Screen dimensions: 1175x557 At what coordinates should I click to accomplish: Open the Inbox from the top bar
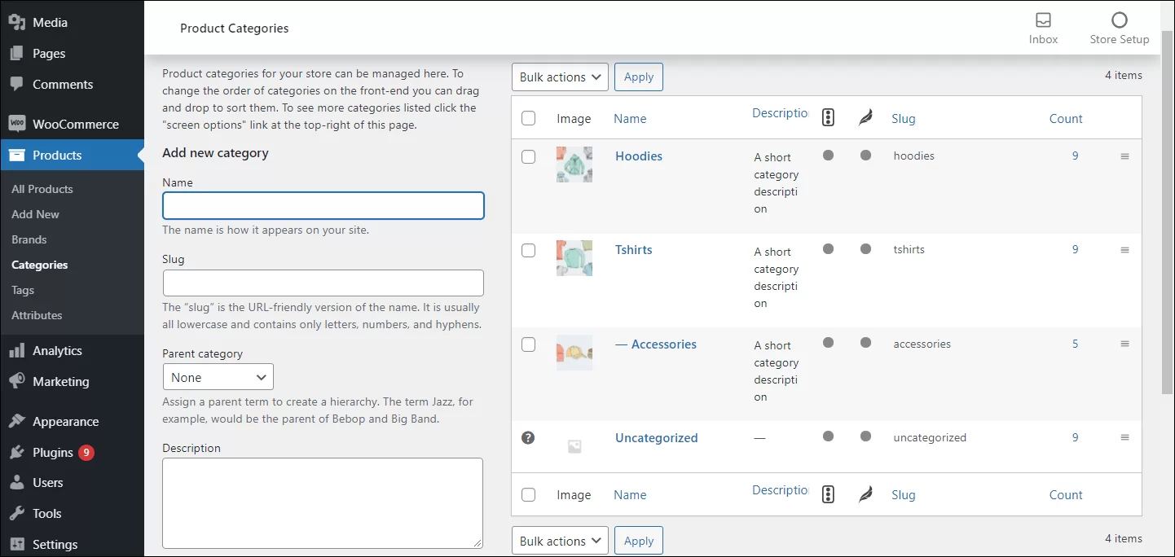tap(1043, 25)
